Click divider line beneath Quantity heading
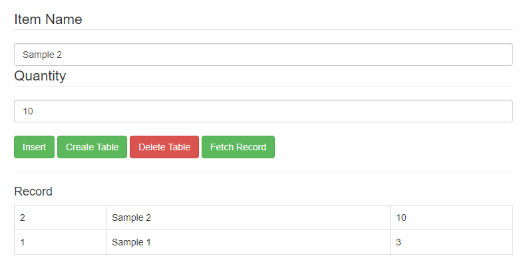The width and height of the screenshot is (527, 272). 263,86
